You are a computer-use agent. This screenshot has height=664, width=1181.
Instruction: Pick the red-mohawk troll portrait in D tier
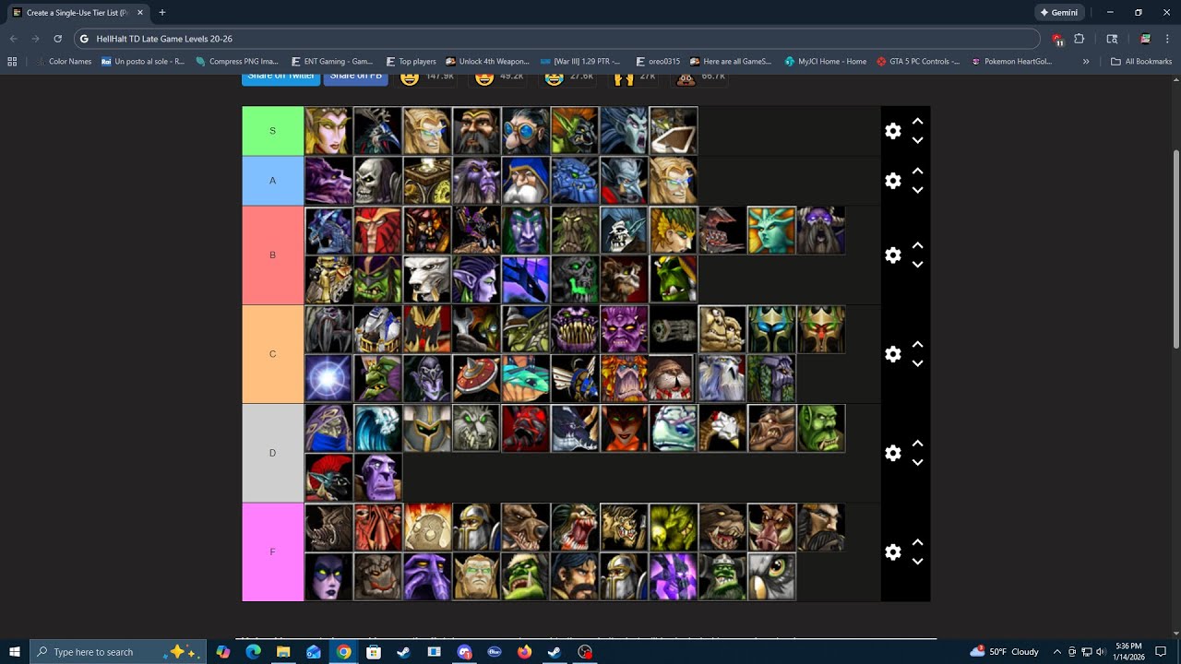(x=328, y=477)
